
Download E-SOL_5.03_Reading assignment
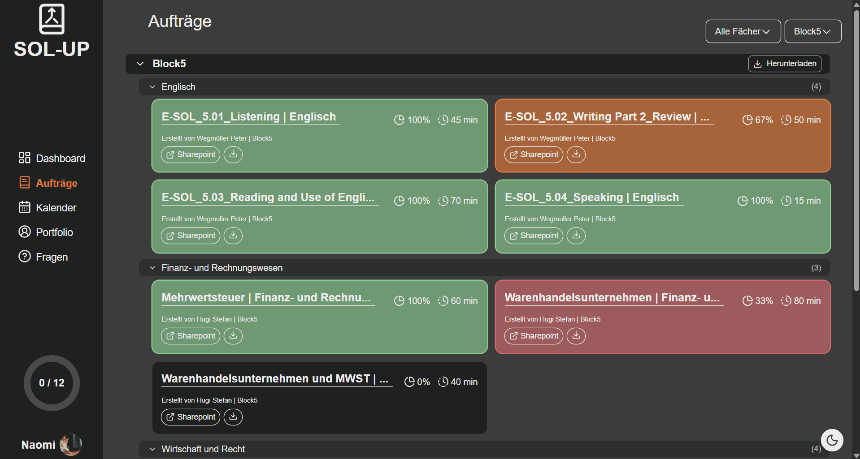click(x=233, y=236)
